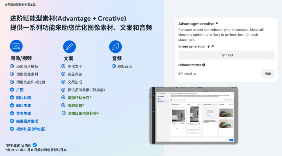Click the AI badge icon beside 扩图
This screenshot has height=156, width=282.
[x=12, y=90]
